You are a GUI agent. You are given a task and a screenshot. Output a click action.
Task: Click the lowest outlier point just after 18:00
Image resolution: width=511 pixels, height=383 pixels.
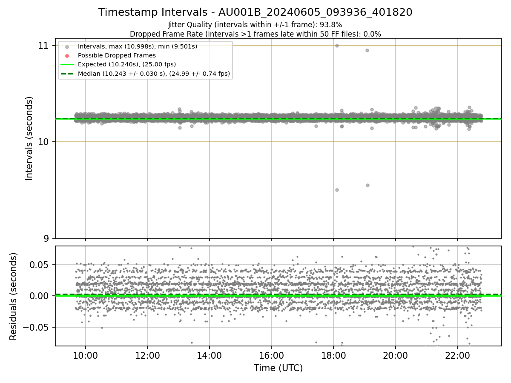point(337,190)
